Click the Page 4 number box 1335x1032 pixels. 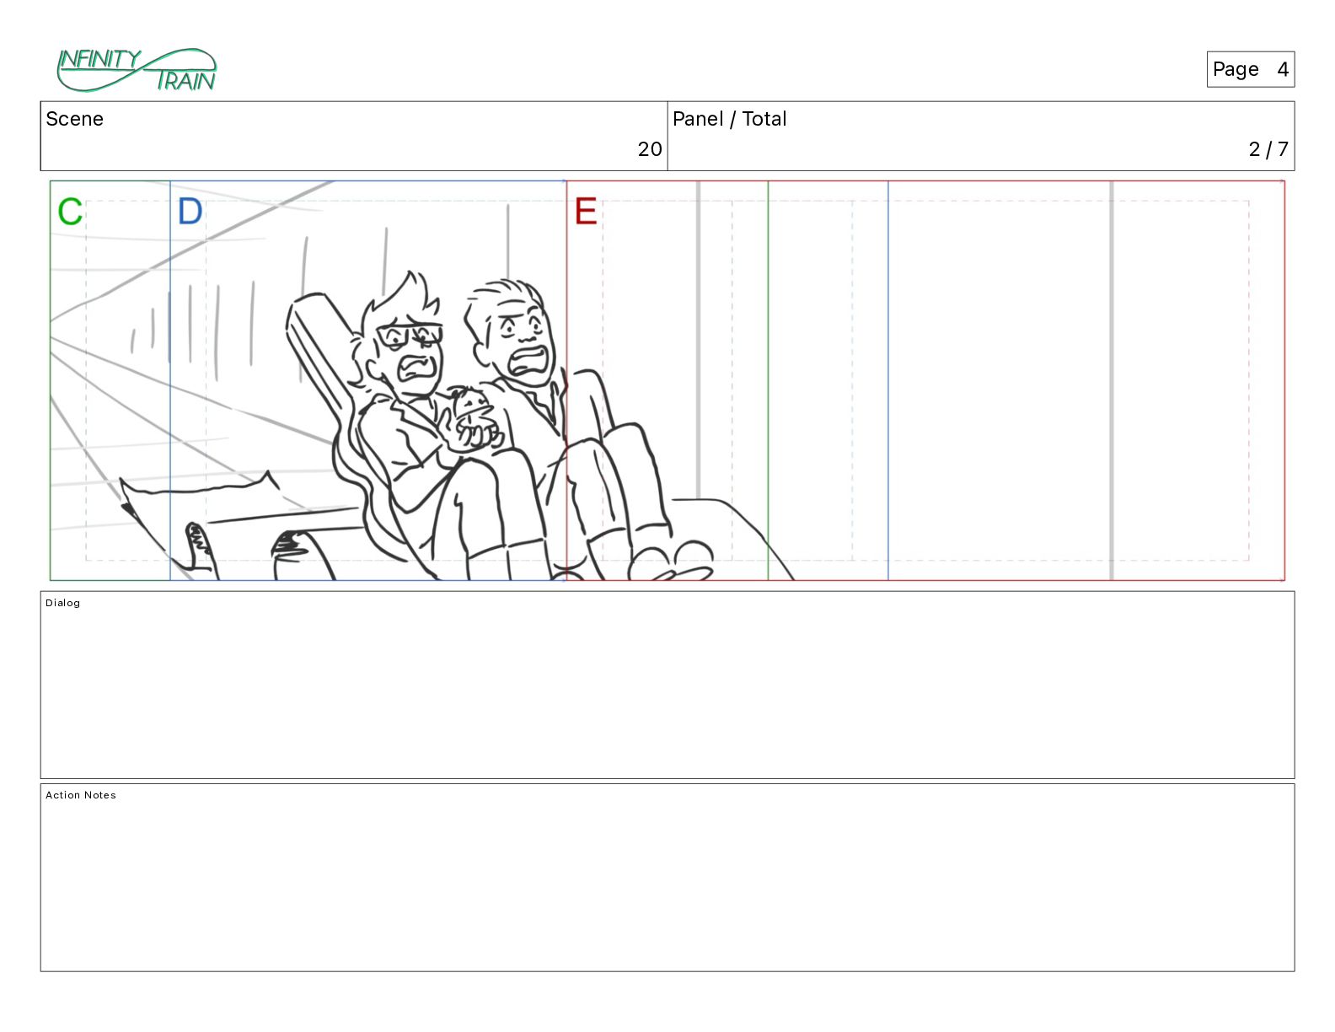[1250, 69]
